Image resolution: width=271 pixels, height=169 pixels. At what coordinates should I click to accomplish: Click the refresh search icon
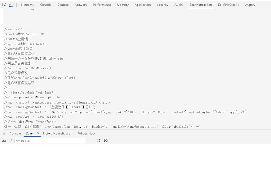(x=98, y=141)
